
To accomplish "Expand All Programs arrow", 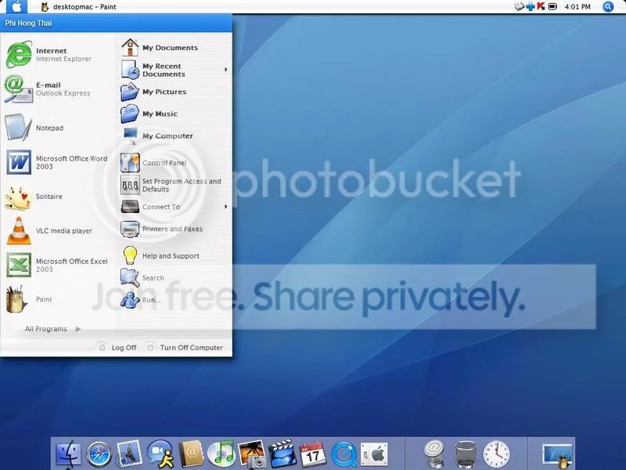I will tap(78, 329).
